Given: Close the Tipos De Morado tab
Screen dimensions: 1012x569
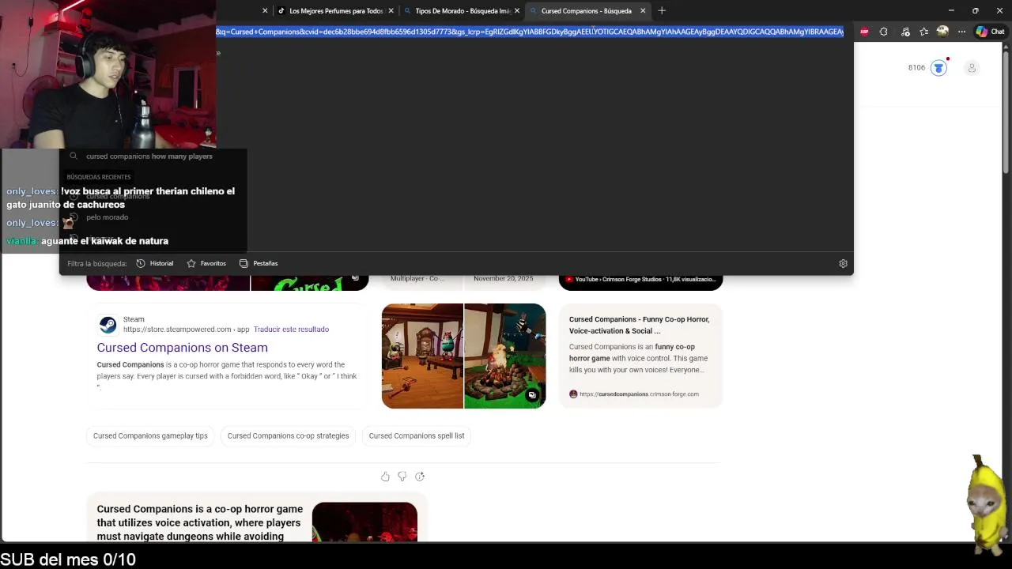Looking at the screenshot, I should pyautogui.click(x=517, y=11).
